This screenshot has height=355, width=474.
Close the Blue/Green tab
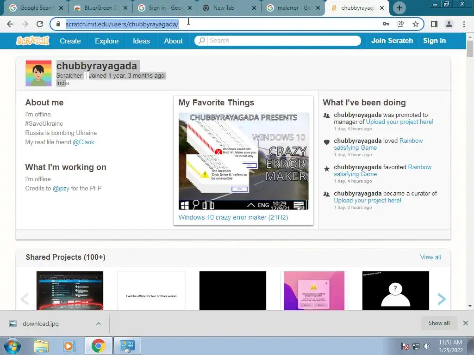click(x=126, y=8)
